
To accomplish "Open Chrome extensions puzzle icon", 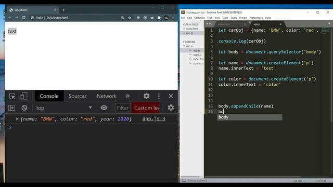I will click(x=159, y=18).
